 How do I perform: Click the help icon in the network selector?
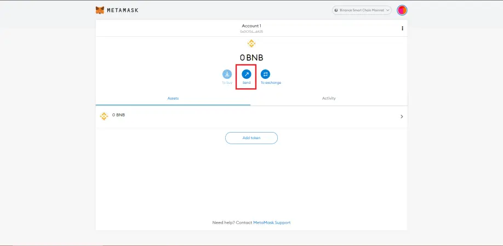coord(336,10)
